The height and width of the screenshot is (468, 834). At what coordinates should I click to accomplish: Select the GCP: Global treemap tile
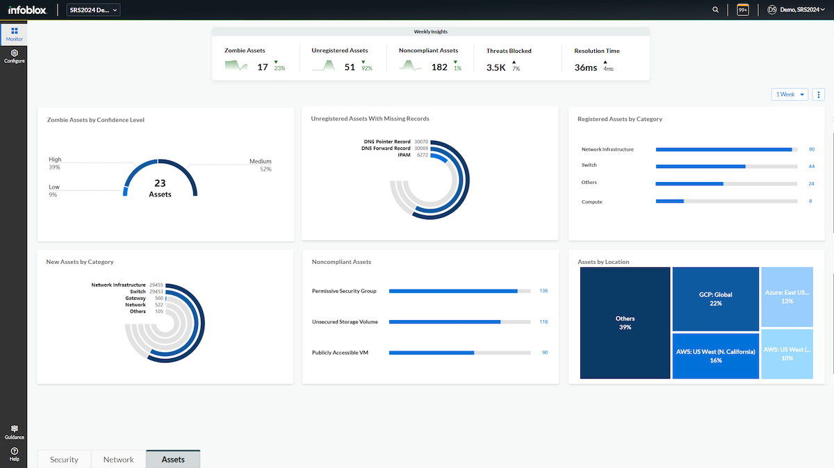[x=715, y=299]
